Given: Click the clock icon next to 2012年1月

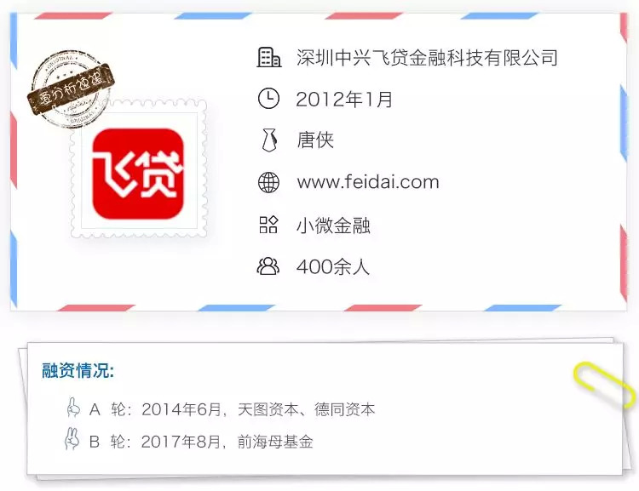Looking at the screenshot, I should point(268,99).
